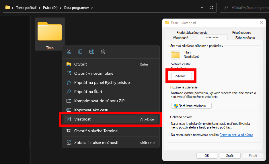Click the Rename icon in context menu
269x164 pixels.
tap(92, 52)
